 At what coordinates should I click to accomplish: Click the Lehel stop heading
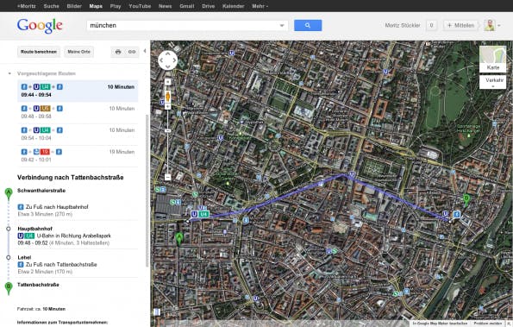(x=24, y=257)
